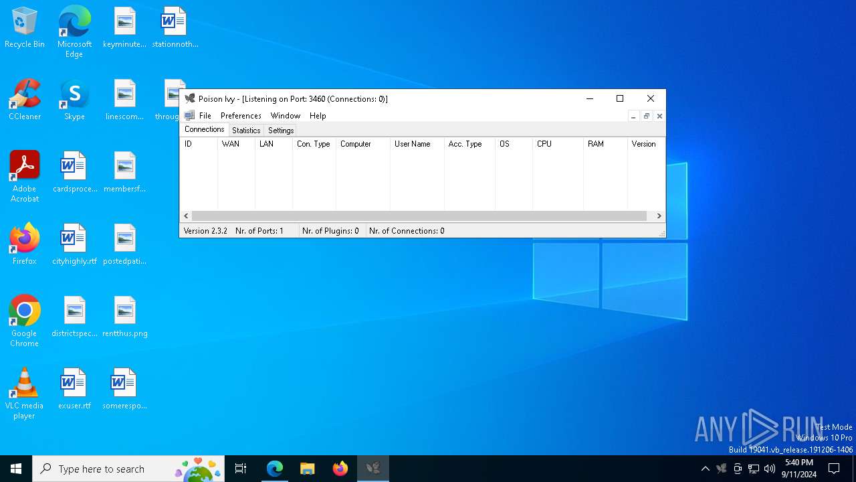Open the volume tray icon
Screen dimensions: 856x482
pos(770,469)
